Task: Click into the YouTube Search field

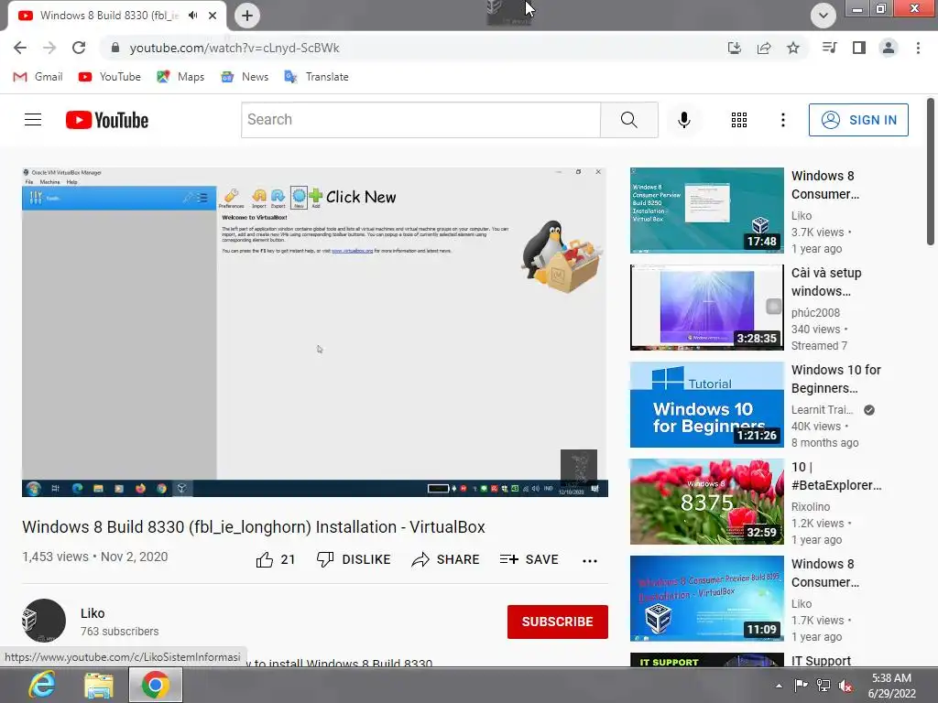Action: [420, 120]
